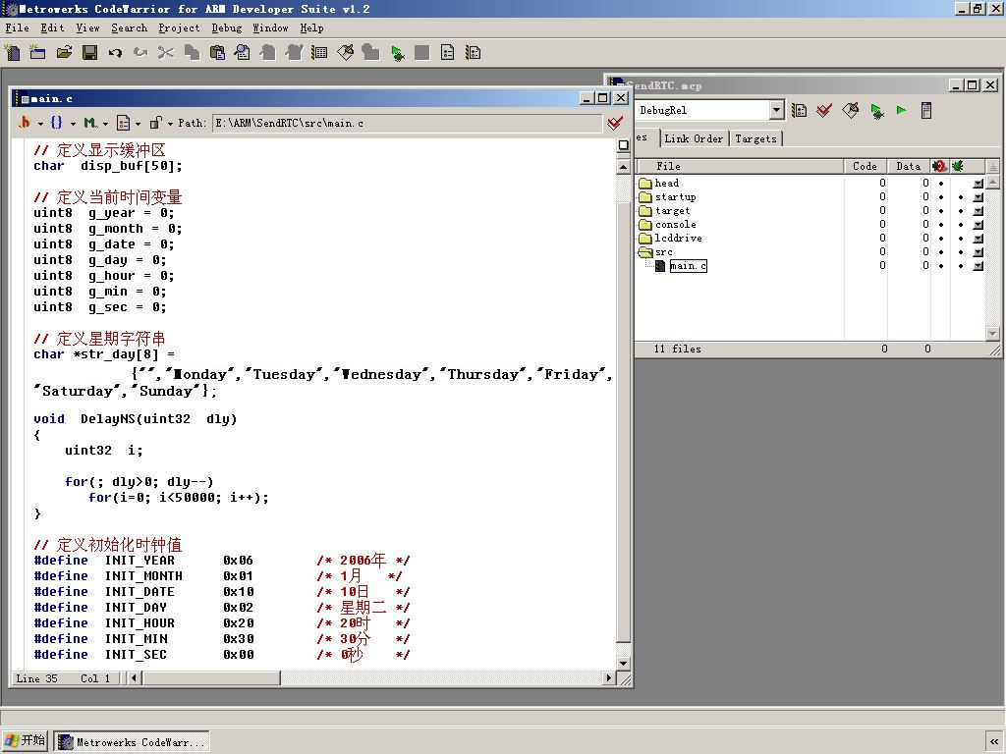The image size is (1006, 754).
Task: Select the lcddrive folder in file list
Action: click(x=678, y=239)
